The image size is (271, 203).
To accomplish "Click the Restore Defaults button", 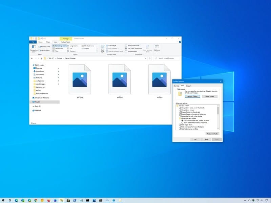I will [212, 134].
